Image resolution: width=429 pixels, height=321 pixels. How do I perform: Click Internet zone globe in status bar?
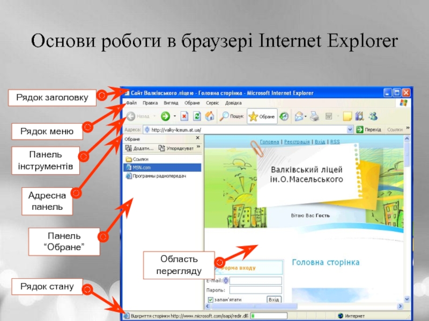[x=341, y=316]
